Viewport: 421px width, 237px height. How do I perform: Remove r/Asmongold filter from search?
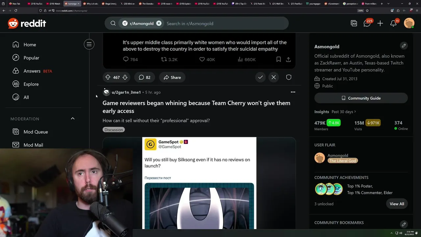tap(159, 23)
